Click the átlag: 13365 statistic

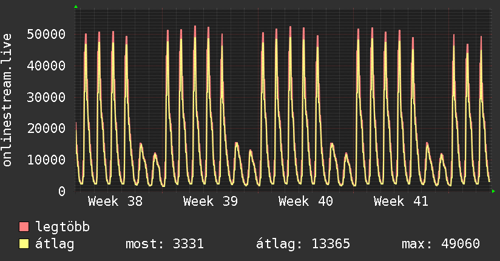coord(303,244)
